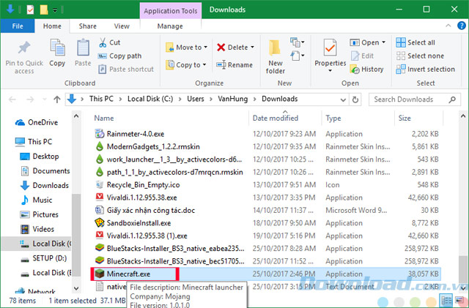Focus the Search Downloads box
This screenshot has height=308, width=469.
point(414,99)
